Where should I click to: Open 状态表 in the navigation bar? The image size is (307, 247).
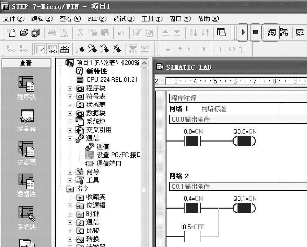click(x=27, y=153)
